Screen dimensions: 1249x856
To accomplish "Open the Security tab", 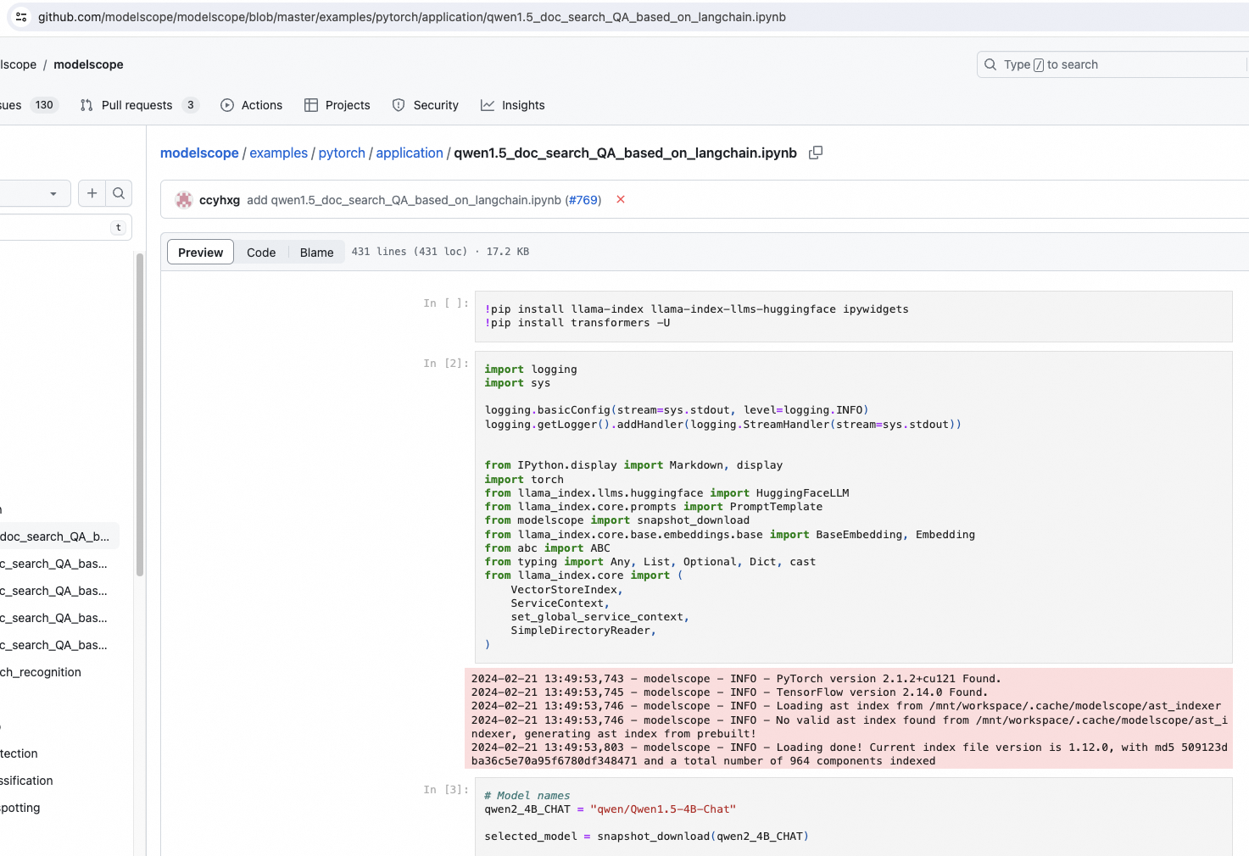I will tap(426, 105).
